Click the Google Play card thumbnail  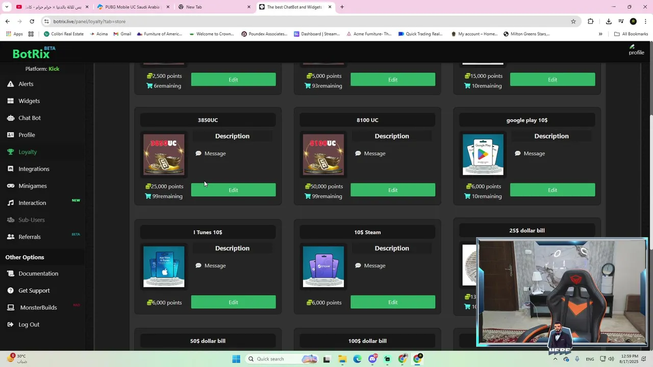483,154
